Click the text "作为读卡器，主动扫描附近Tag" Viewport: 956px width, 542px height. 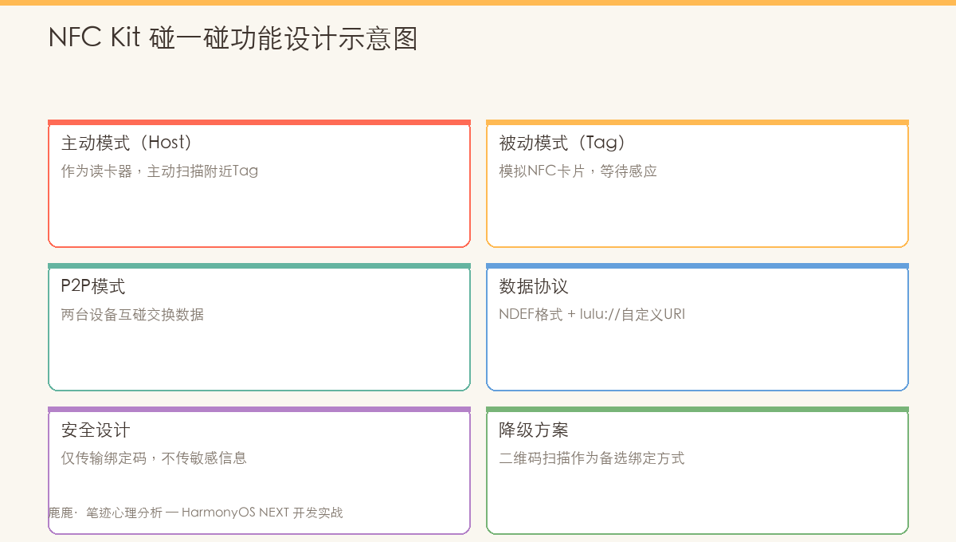(x=159, y=171)
